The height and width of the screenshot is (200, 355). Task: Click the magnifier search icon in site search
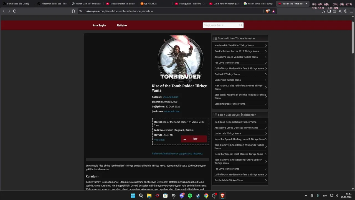pyautogui.click(x=241, y=25)
